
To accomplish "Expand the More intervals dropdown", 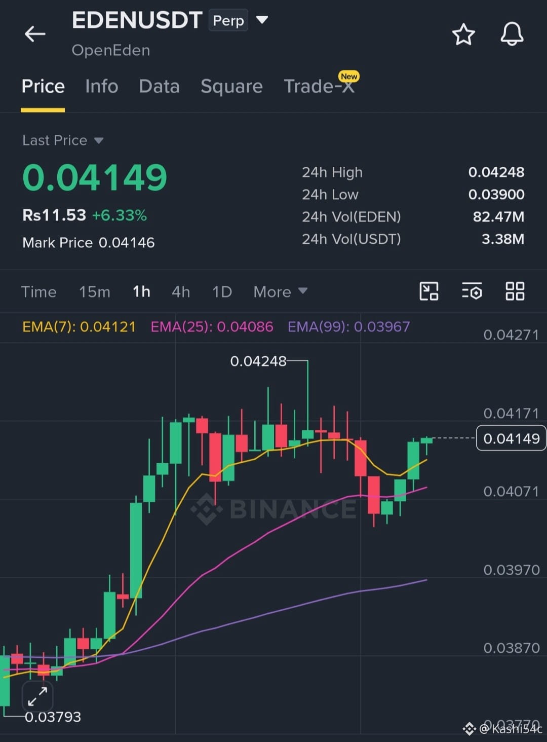I will pyautogui.click(x=280, y=291).
